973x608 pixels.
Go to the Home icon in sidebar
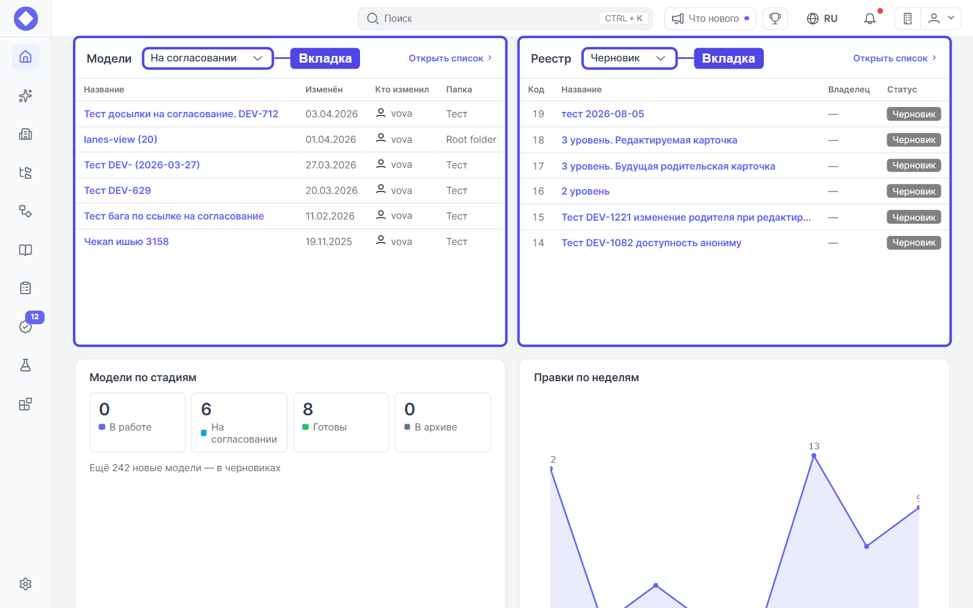pyautogui.click(x=26, y=57)
